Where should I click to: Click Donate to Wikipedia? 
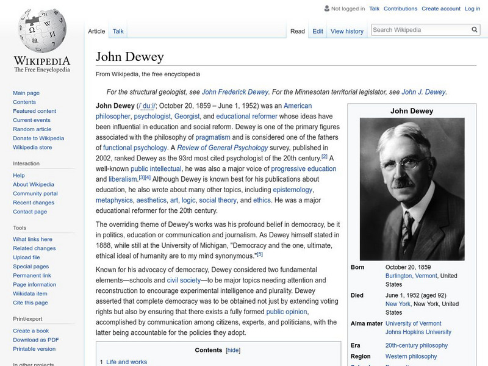click(38, 138)
